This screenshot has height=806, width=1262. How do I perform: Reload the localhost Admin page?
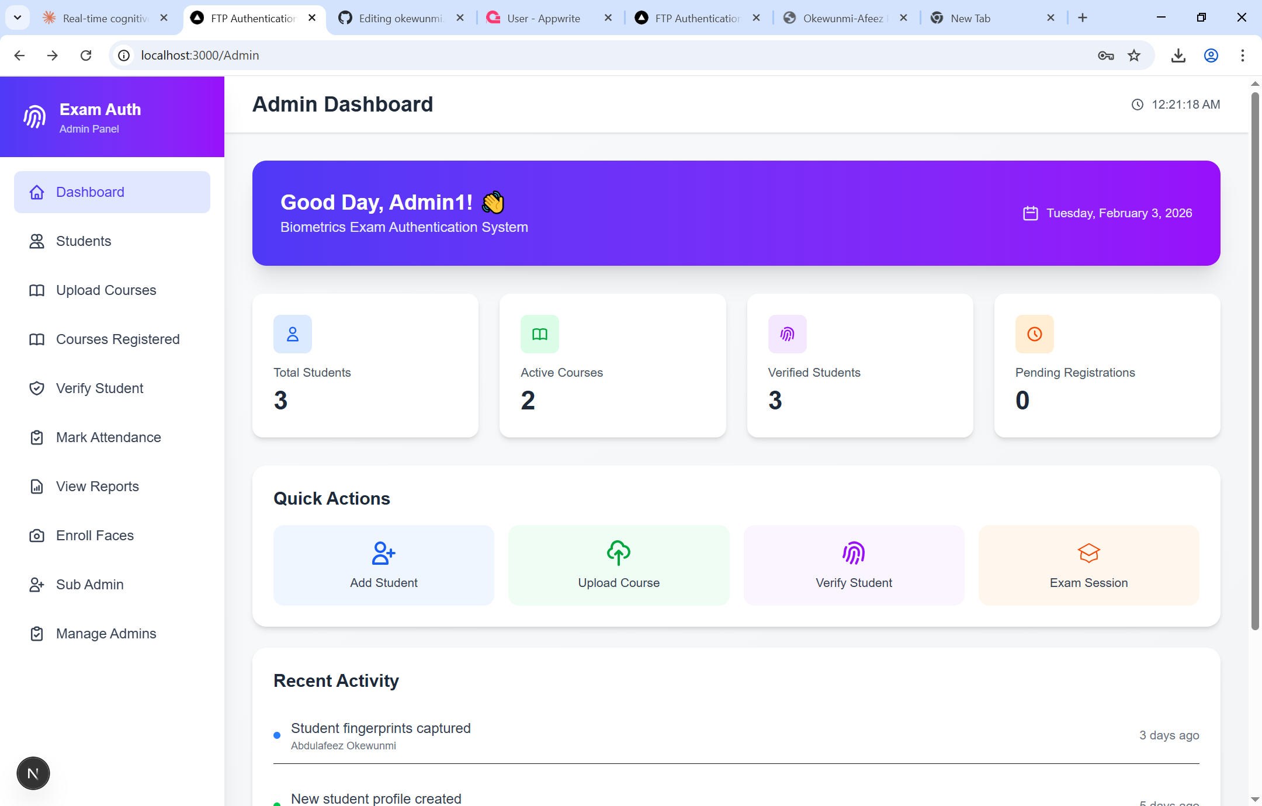click(x=86, y=55)
